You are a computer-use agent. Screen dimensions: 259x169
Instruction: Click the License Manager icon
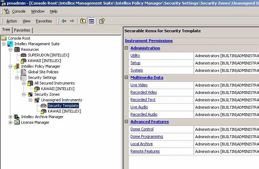point(17,122)
